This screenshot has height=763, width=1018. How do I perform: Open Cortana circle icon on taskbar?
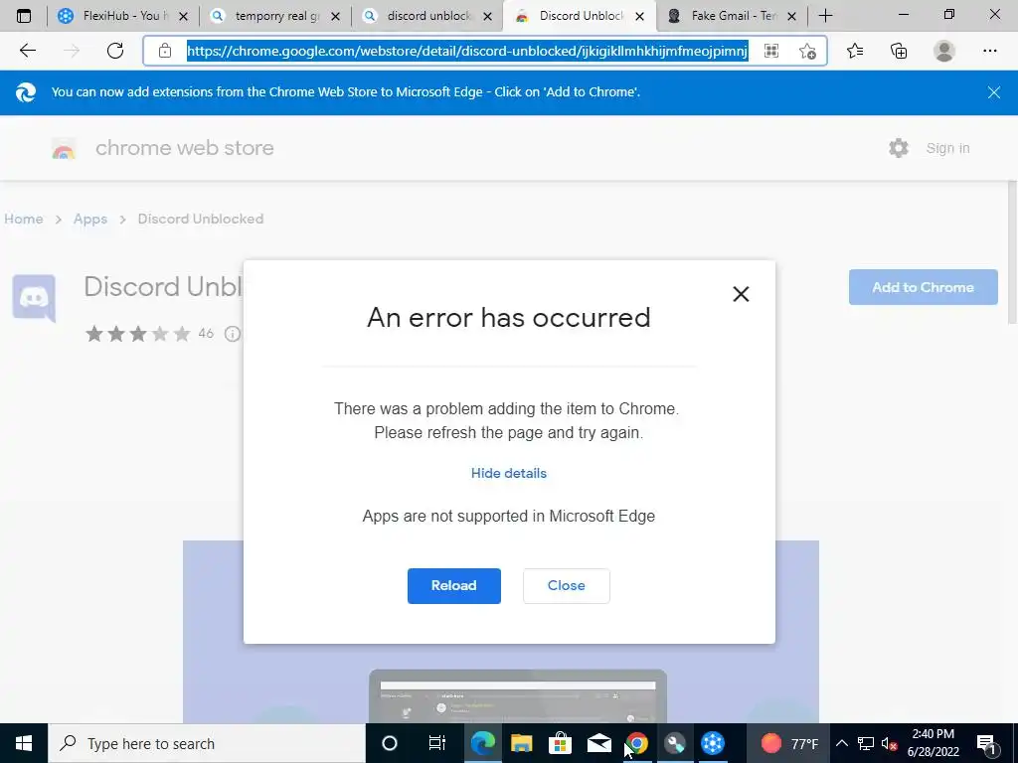click(x=390, y=743)
